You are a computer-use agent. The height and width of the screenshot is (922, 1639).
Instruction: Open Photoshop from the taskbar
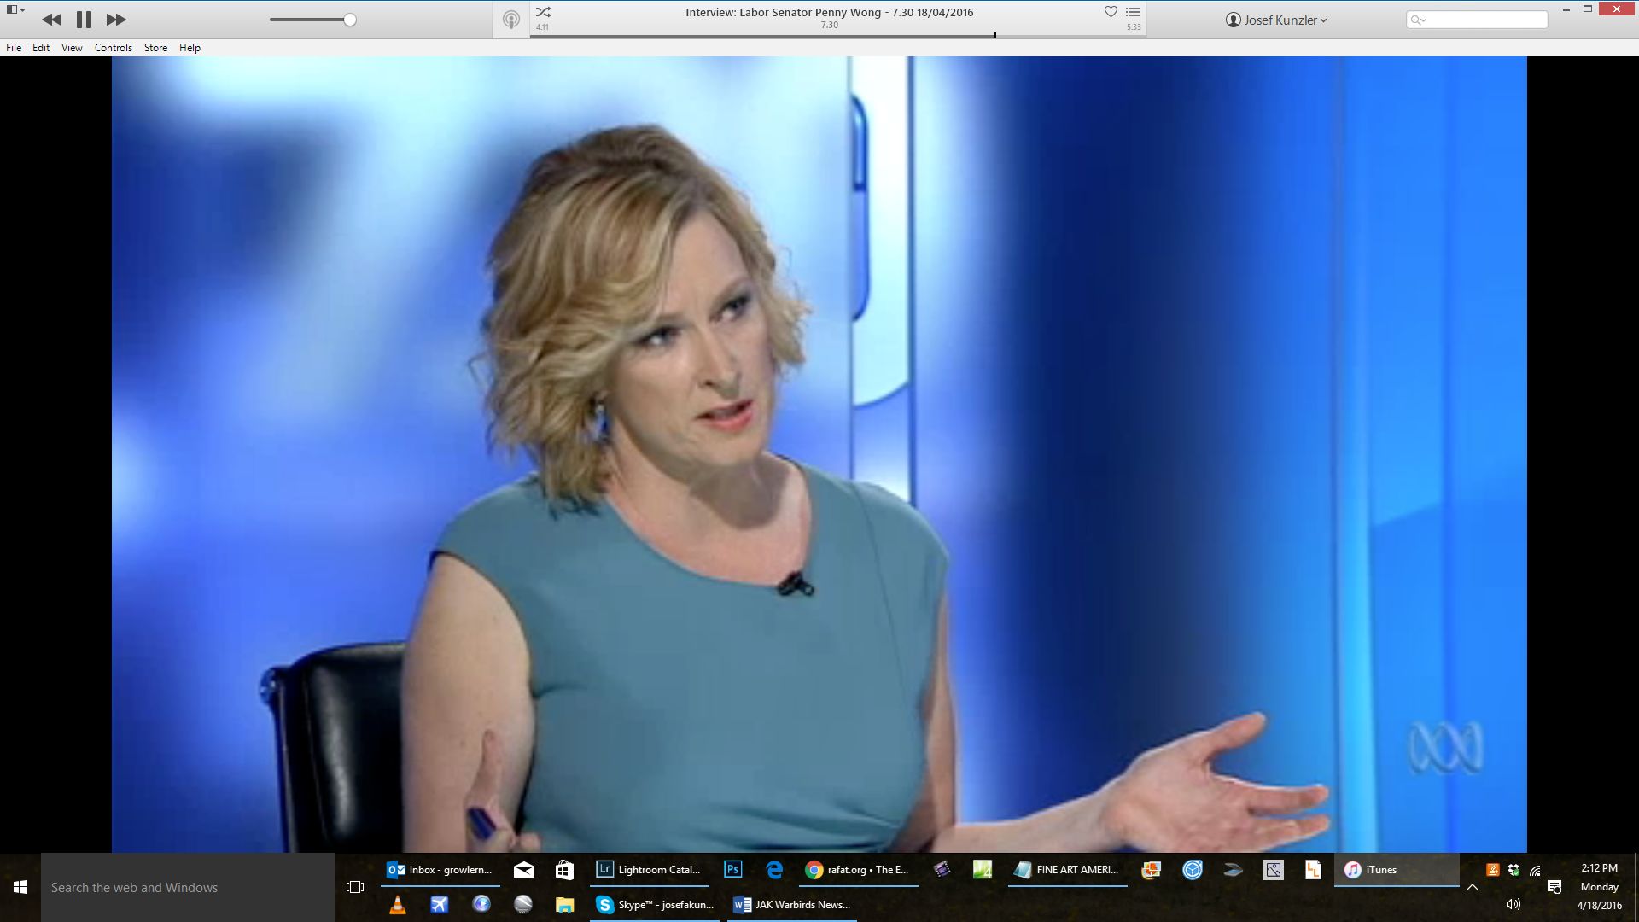(x=732, y=870)
